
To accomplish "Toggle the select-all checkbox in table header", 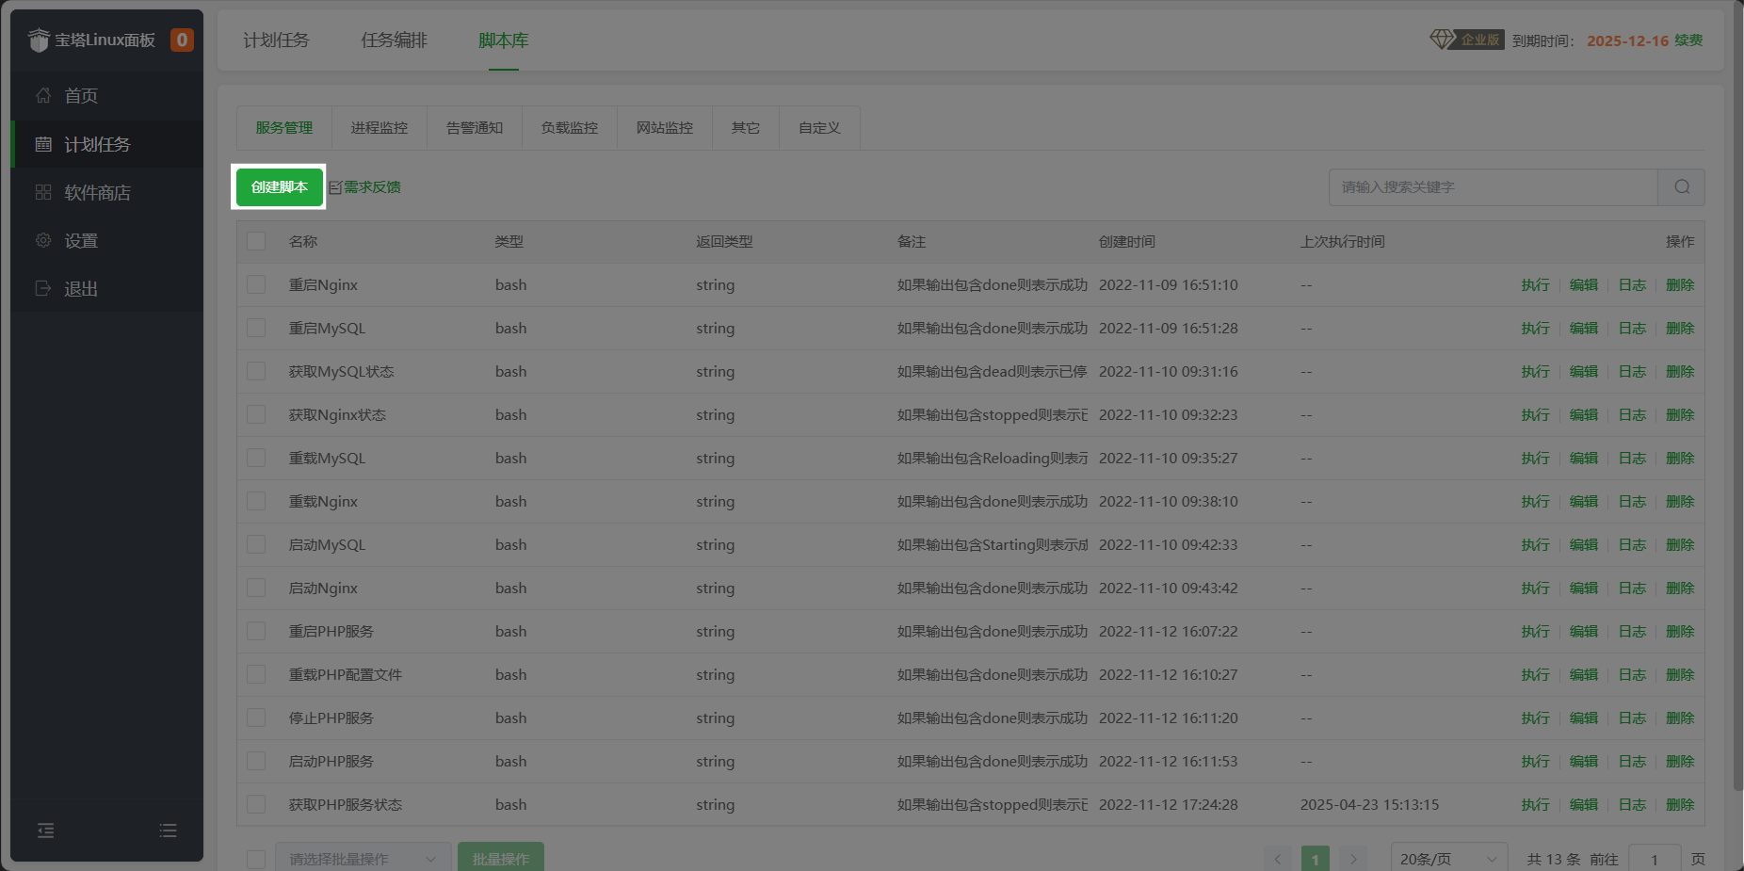I will tap(256, 241).
